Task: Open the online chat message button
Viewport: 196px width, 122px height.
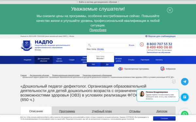Action: click(185, 97)
